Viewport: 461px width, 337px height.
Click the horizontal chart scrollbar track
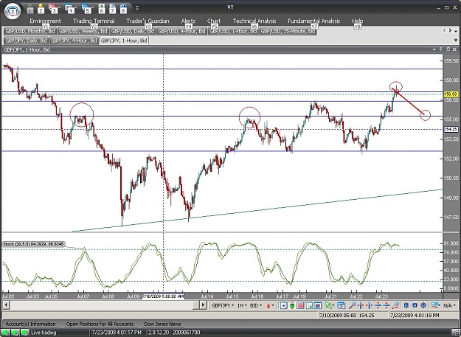(104, 305)
